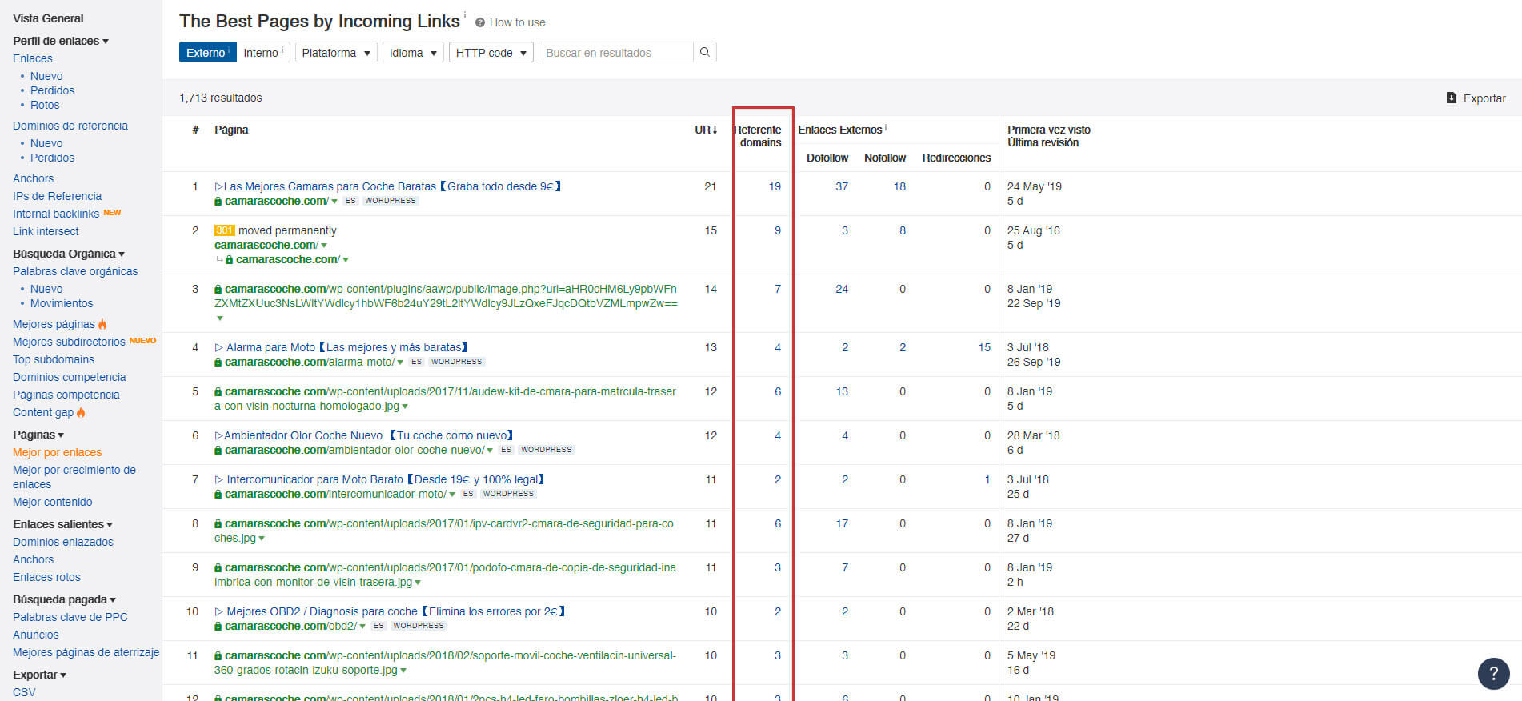Open Mejores subdirectorios link

point(69,342)
